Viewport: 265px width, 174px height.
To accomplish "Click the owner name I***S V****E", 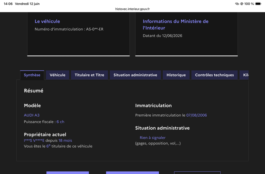I will 34,141.
